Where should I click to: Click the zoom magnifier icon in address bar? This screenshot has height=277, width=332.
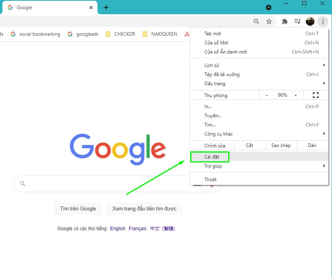[x=256, y=21]
